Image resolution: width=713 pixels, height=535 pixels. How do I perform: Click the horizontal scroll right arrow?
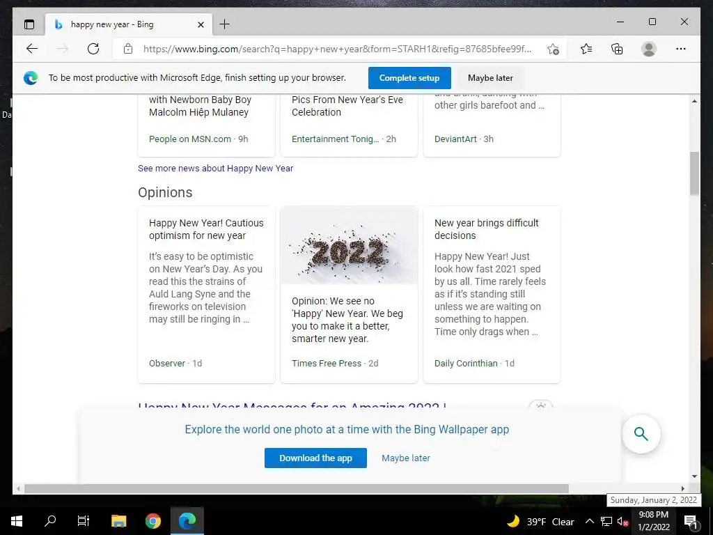click(x=683, y=488)
